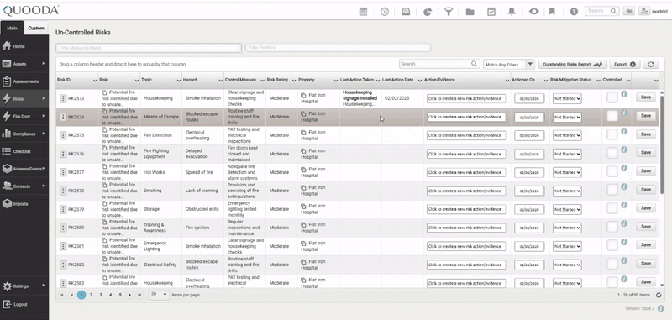Click the magnifier icon in grid search

pos(474,63)
